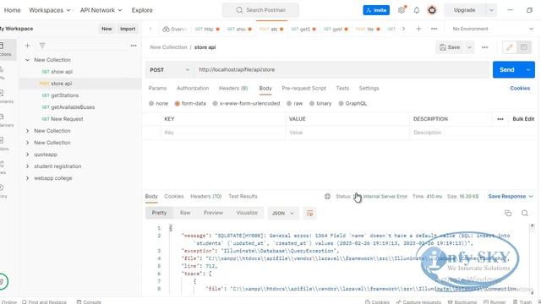Screen dimensions: 541x304
Task: Open No Environment selector
Action: 492,29
